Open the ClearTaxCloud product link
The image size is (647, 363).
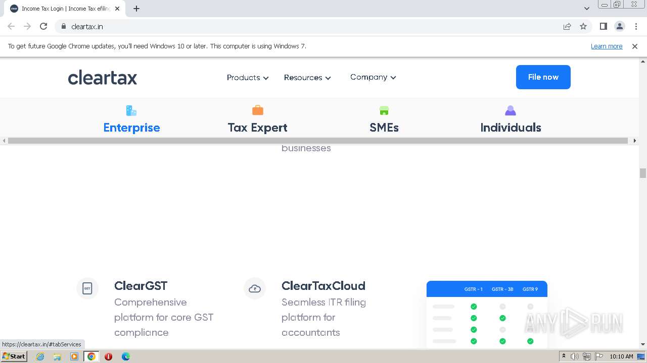pyautogui.click(x=323, y=286)
